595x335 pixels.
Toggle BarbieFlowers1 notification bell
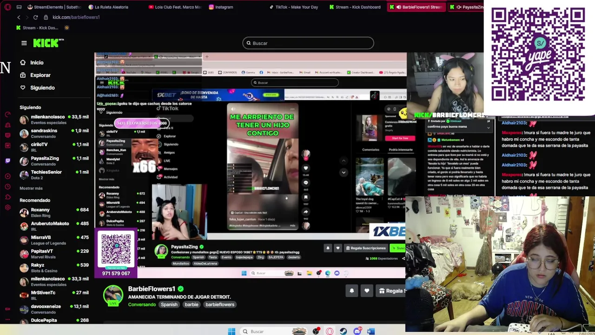[352, 291]
